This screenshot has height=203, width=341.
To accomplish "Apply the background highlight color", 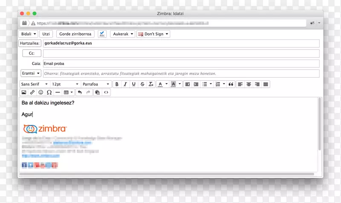I will pyautogui.click(x=173, y=84).
